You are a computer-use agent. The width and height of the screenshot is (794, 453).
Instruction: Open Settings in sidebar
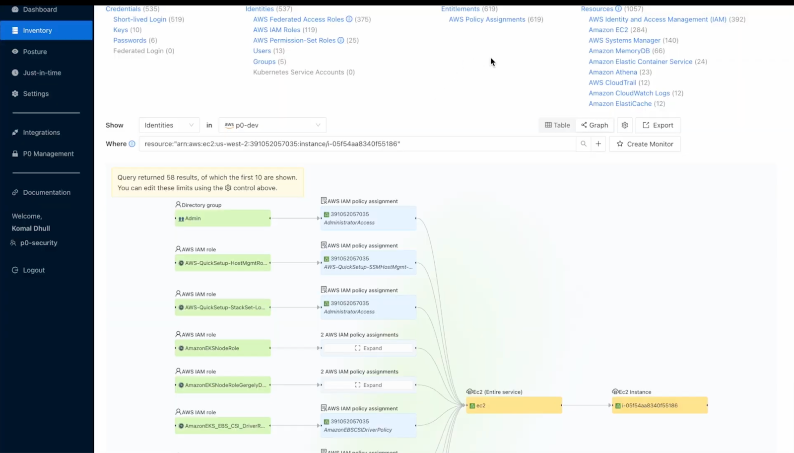pyautogui.click(x=36, y=94)
